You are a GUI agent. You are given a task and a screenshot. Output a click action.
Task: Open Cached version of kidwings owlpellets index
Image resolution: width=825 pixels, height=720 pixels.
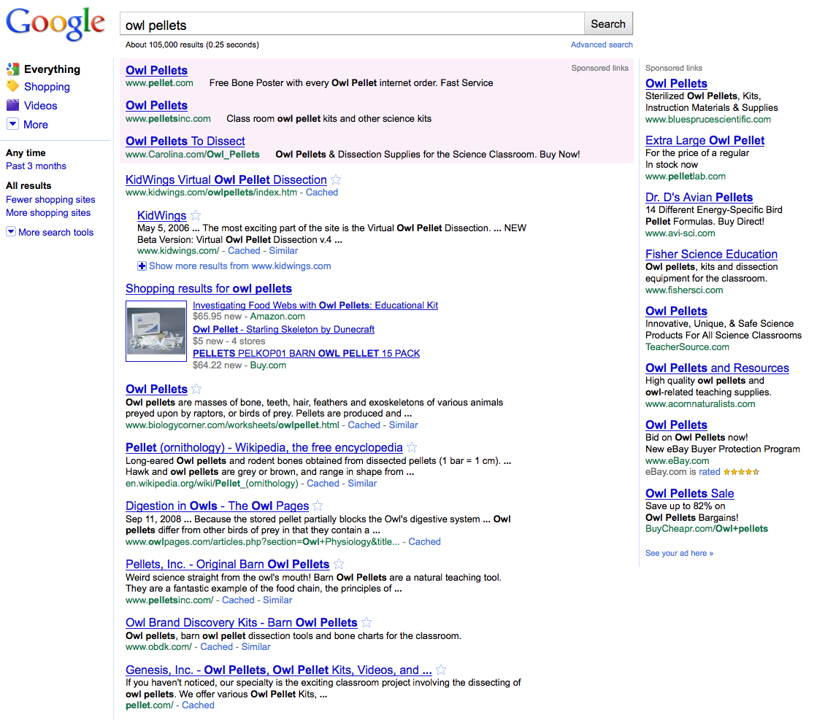(321, 193)
